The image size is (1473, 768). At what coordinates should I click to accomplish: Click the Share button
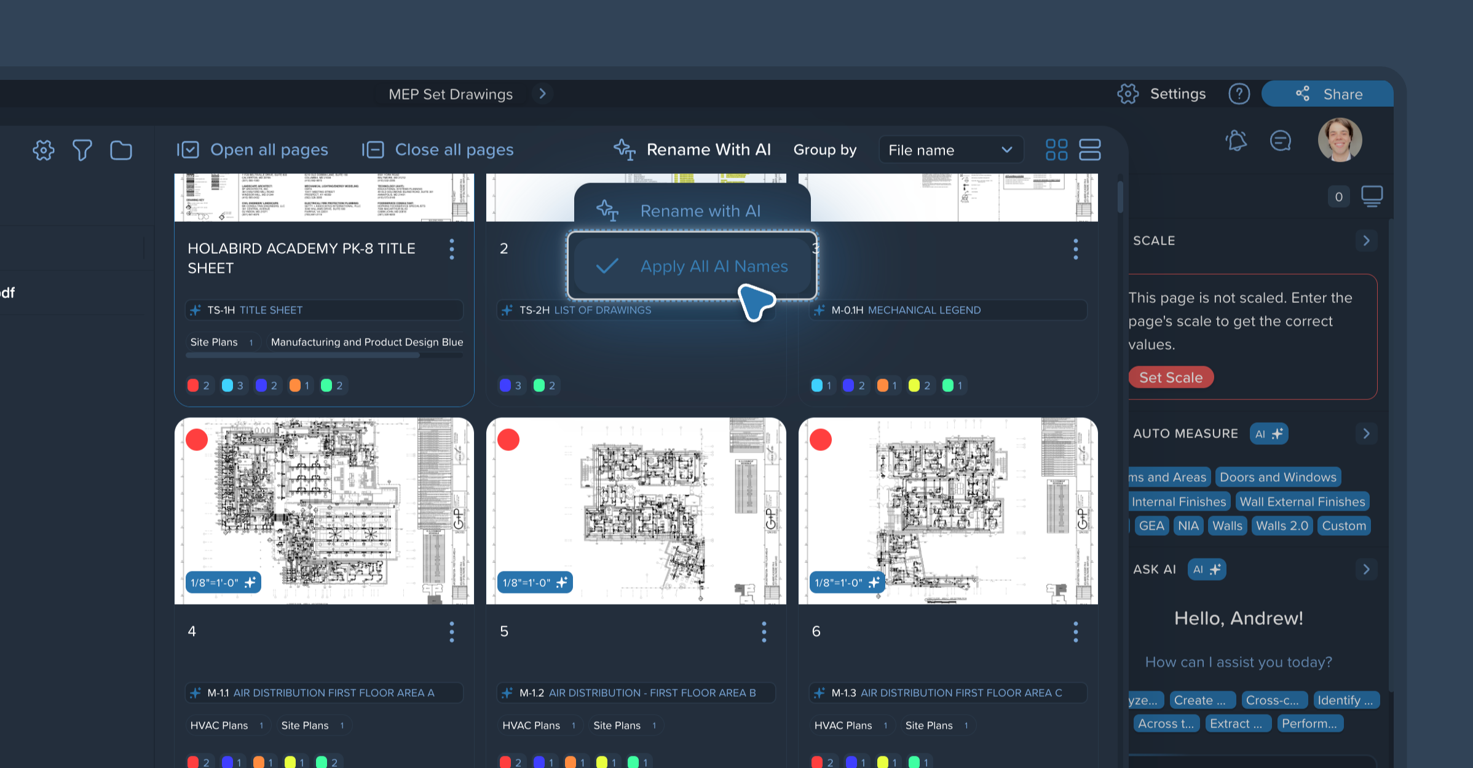1328,94
